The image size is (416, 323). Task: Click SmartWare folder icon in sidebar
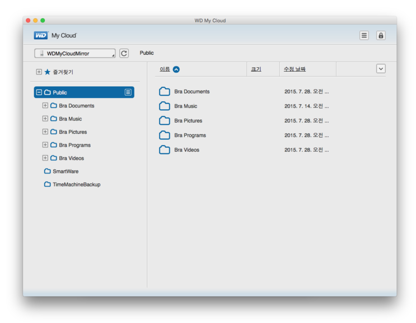[x=48, y=171]
